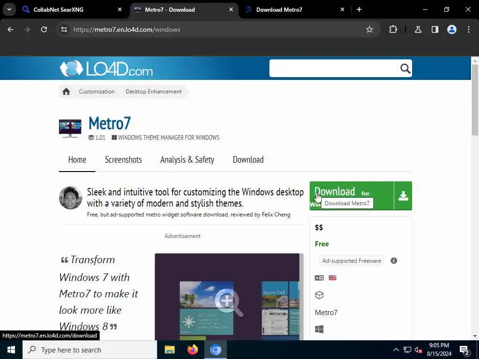Open the Chrome profile avatar
479x359 pixels.
tap(452, 29)
